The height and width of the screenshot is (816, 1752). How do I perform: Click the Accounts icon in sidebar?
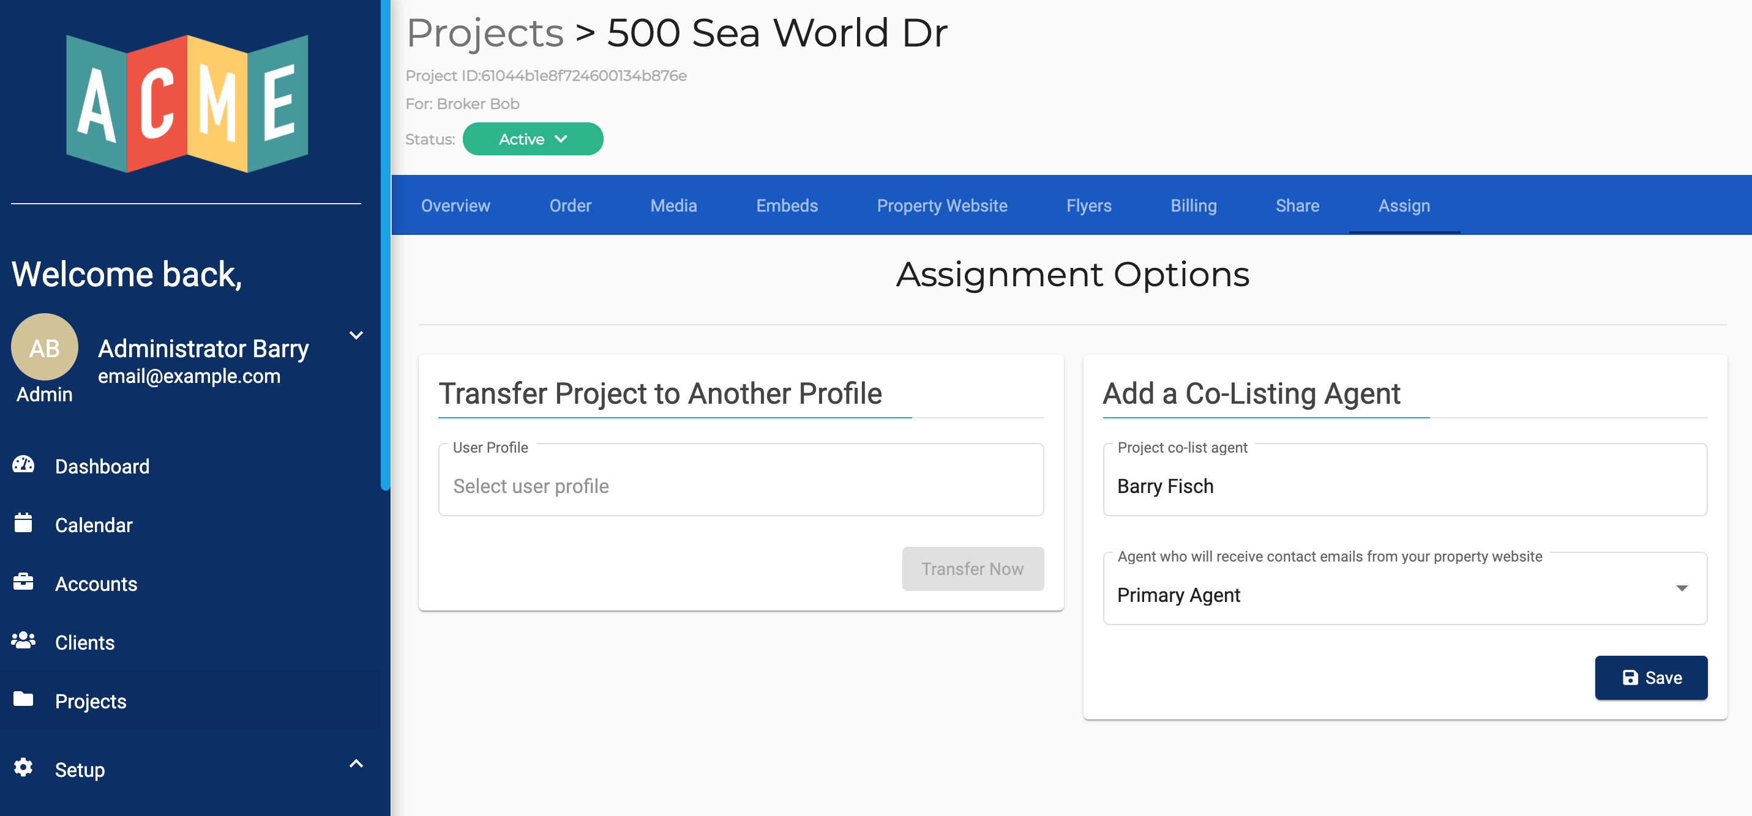pos(23,582)
